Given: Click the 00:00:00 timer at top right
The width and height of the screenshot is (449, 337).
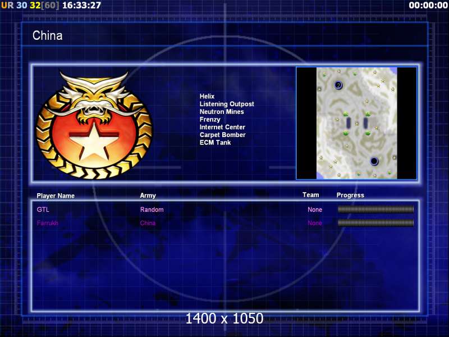Looking at the screenshot, I should [x=428, y=5].
